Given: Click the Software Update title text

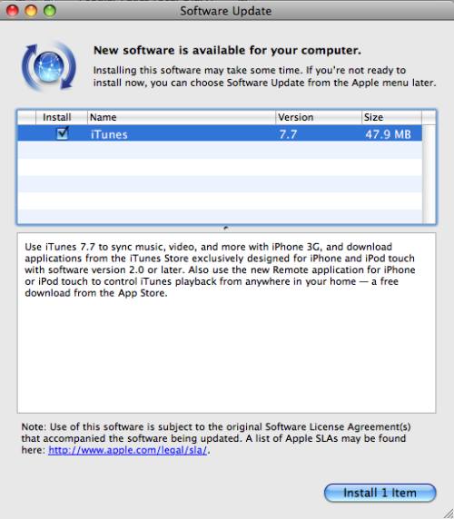Looking at the screenshot, I should tap(226, 11).
